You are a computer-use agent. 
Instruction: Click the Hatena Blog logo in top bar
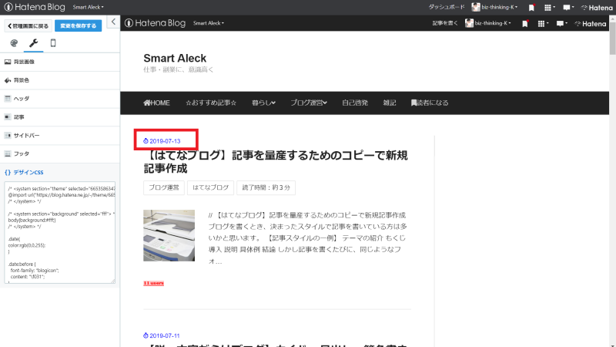click(x=35, y=7)
